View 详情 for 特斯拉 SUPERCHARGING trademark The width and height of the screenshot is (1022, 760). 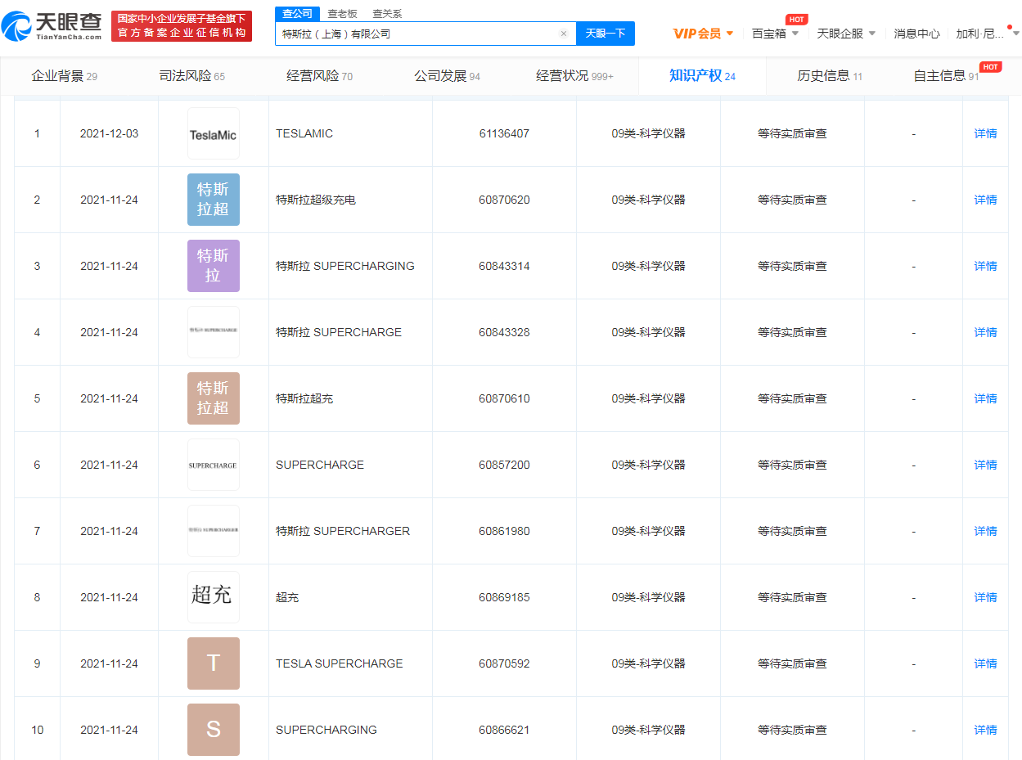coord(985,266)
